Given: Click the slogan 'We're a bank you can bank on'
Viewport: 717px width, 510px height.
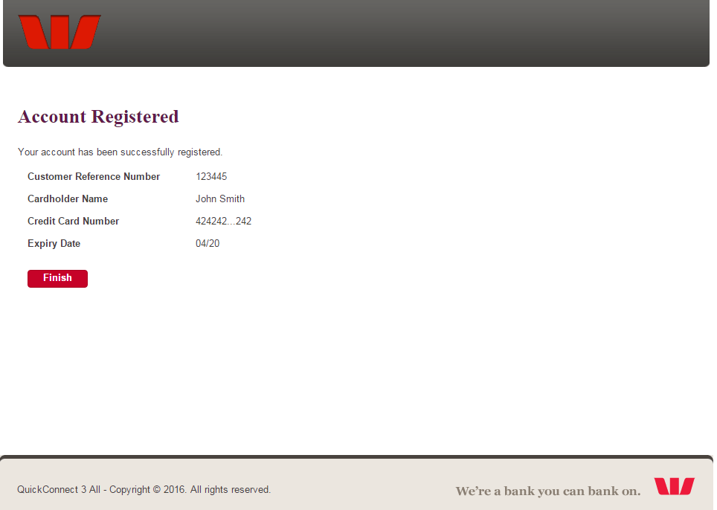Looking at the screenshot, I should coord(547,491).
